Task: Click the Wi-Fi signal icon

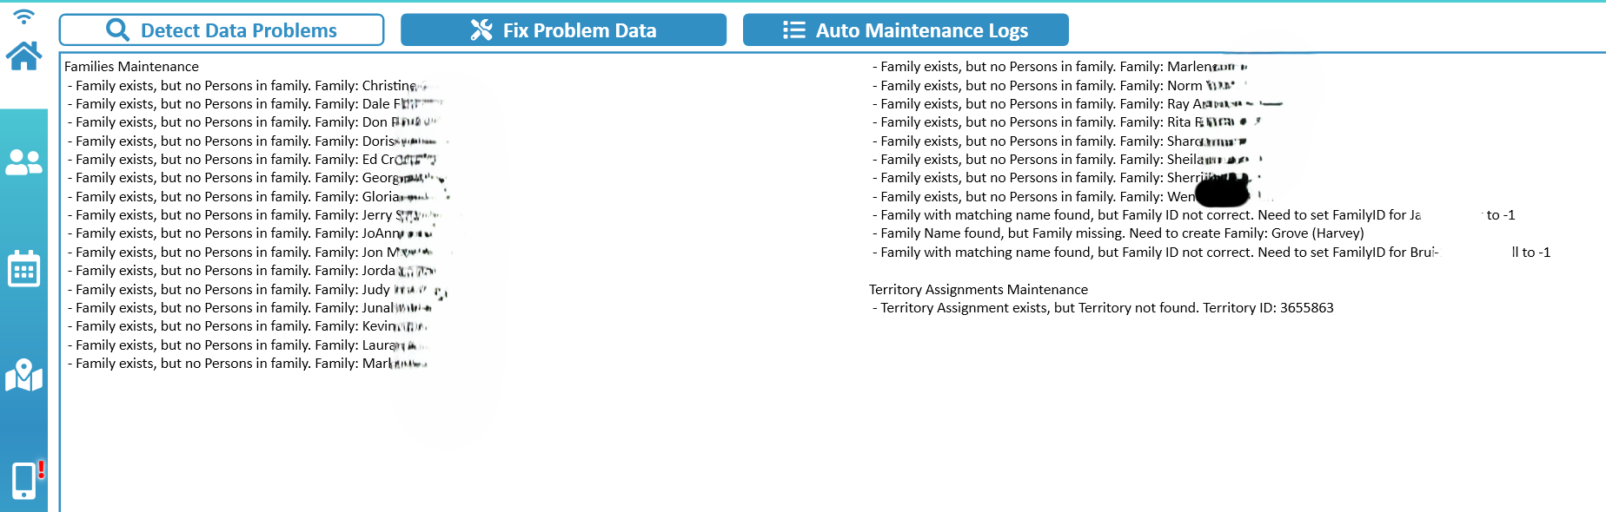Action: coord(23,16)
